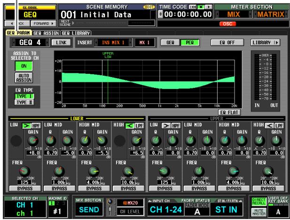The width and height of the screenshot is (290, 220).
Task: Click DIRECT RECALL button
Action: [x=259, y=202]
